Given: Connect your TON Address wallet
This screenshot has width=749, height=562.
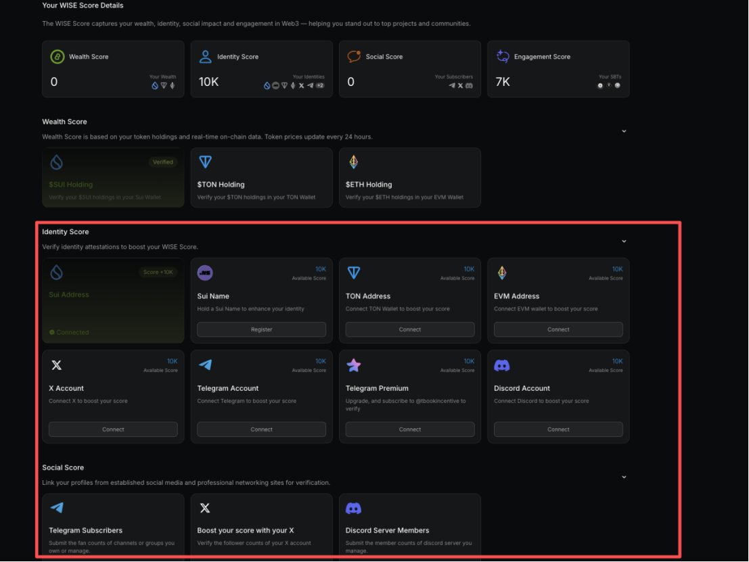Looking at the screenshot, I should [x=409, y=329].
